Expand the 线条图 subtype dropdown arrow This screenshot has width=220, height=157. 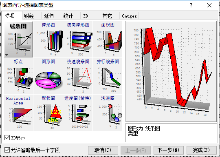click(x=7, y=55)
